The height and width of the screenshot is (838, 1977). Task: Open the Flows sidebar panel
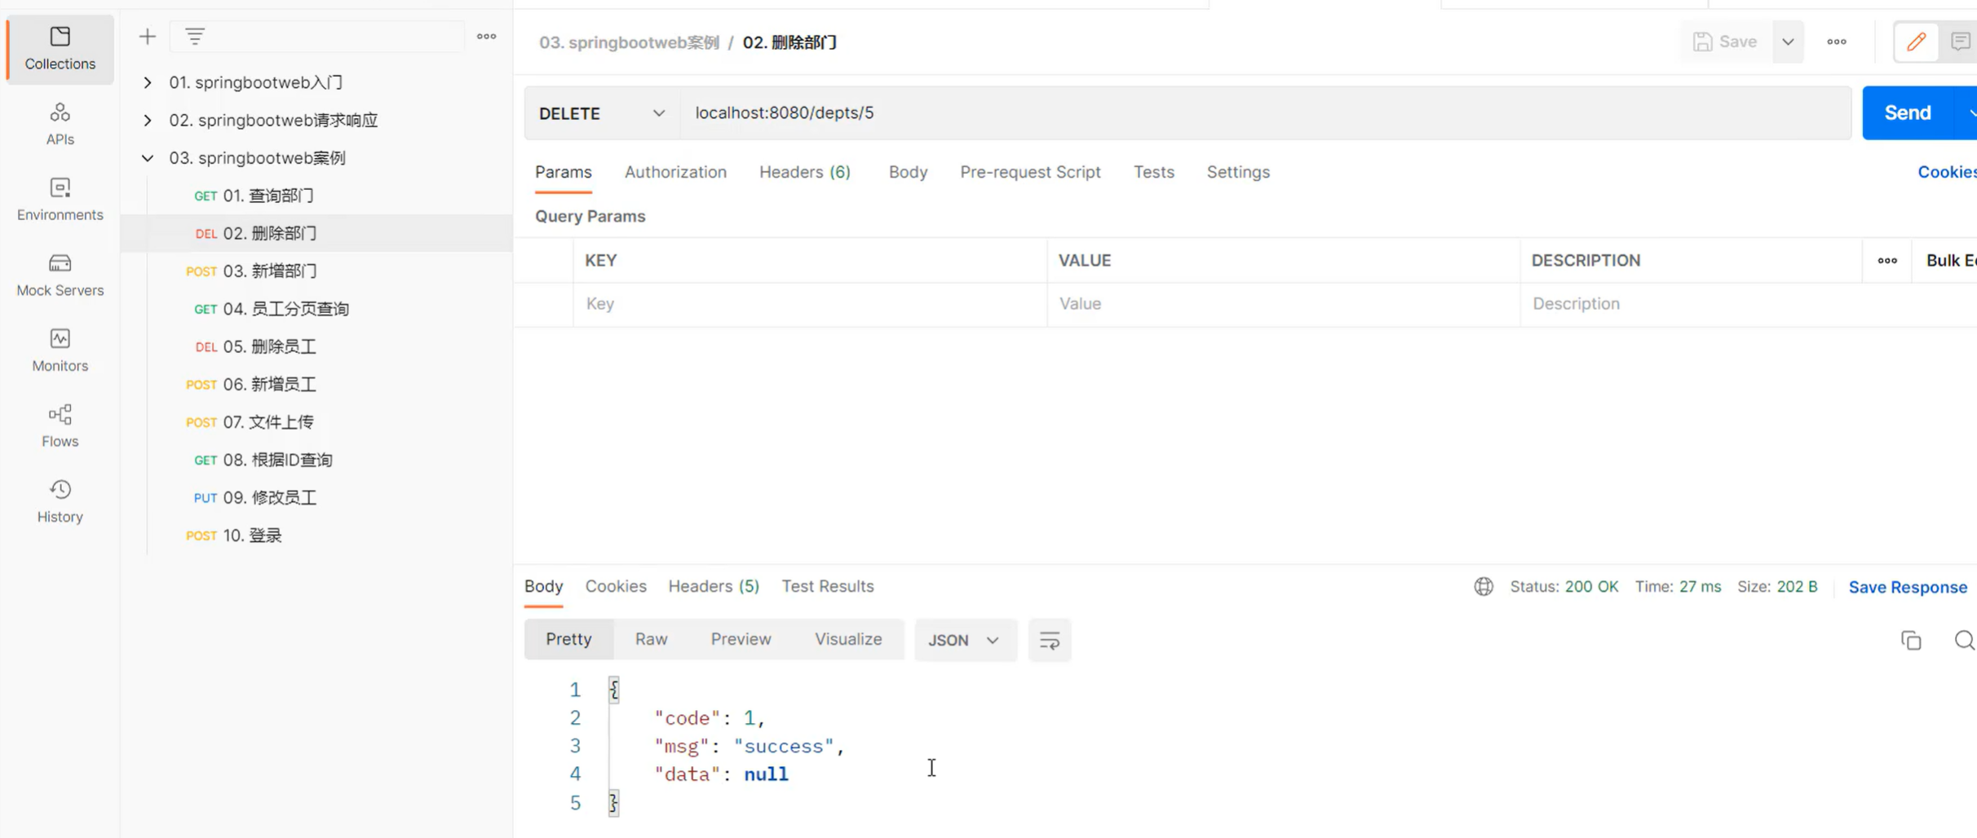(x=60, y=426)
